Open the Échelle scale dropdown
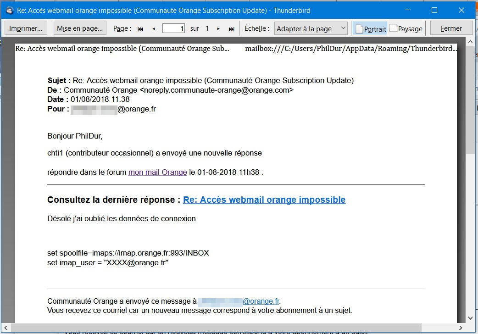Viewport: 478px width, 334px height. [x=311, y=28]
